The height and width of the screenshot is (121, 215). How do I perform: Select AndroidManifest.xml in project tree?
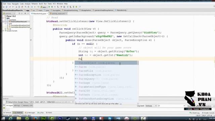pyautogui.click(x=19, y=22)
